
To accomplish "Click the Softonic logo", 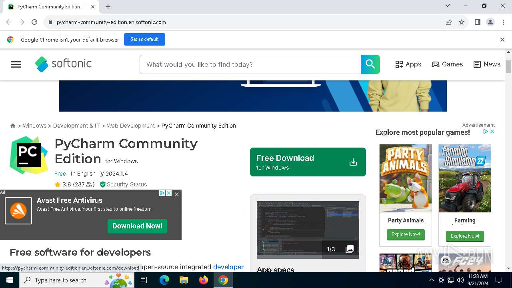I will point(63,64).
